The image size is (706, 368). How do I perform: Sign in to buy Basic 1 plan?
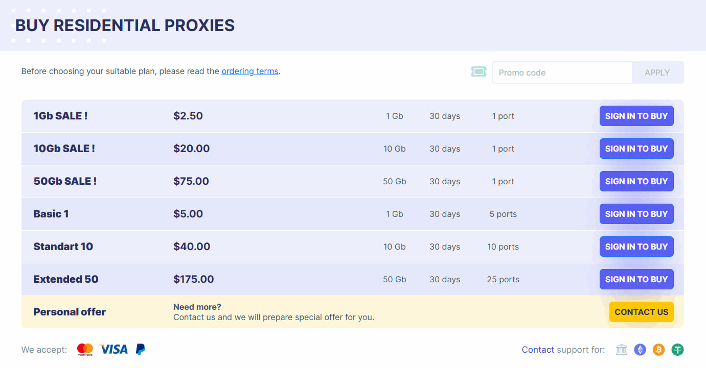[x=636, y=214]
